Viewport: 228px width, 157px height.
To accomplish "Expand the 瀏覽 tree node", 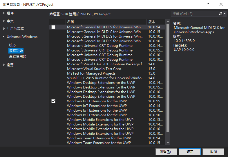I will tap(4, 65).
